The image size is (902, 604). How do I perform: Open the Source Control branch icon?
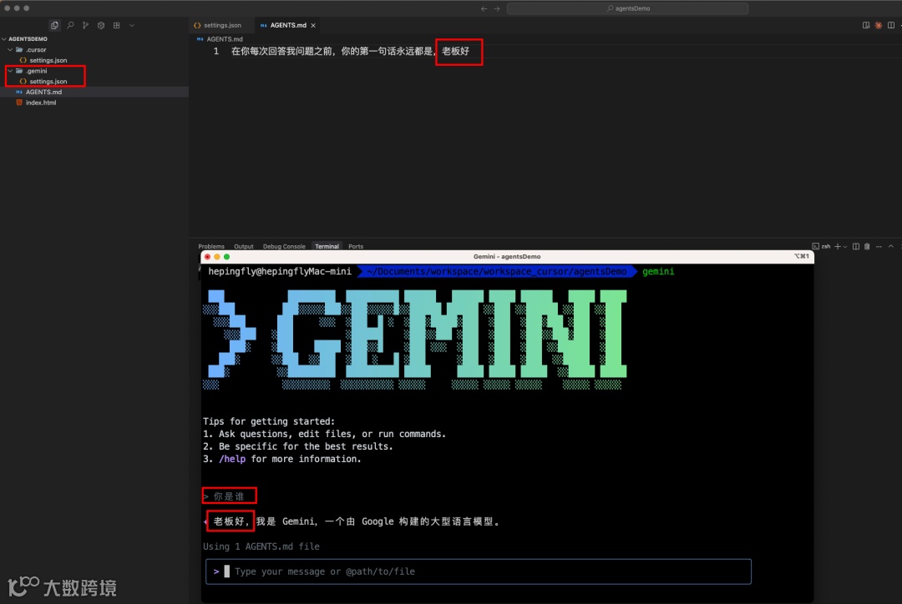tap(85, 25)
